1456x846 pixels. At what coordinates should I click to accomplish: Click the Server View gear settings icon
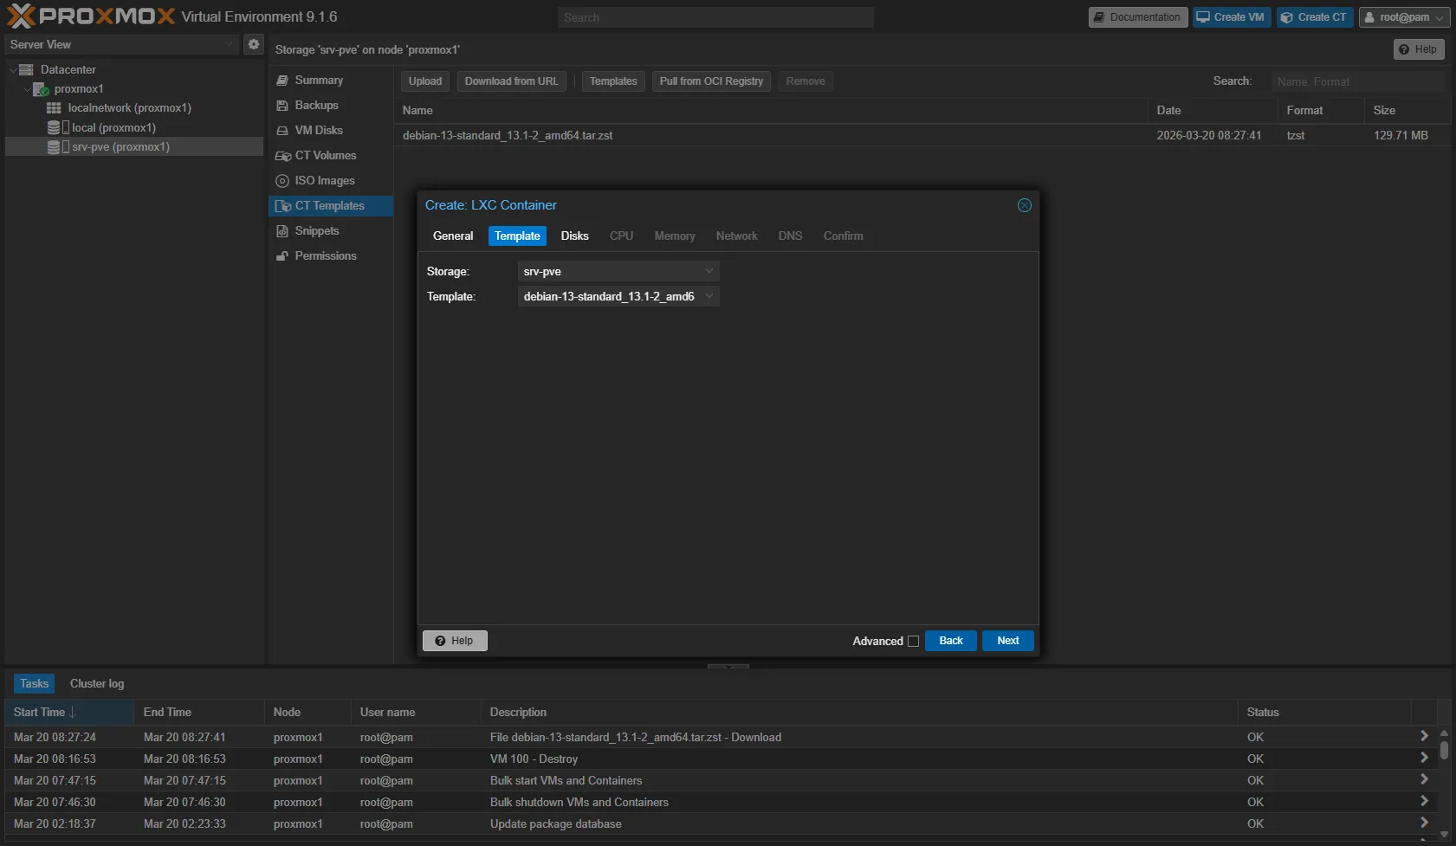[253, 44]
